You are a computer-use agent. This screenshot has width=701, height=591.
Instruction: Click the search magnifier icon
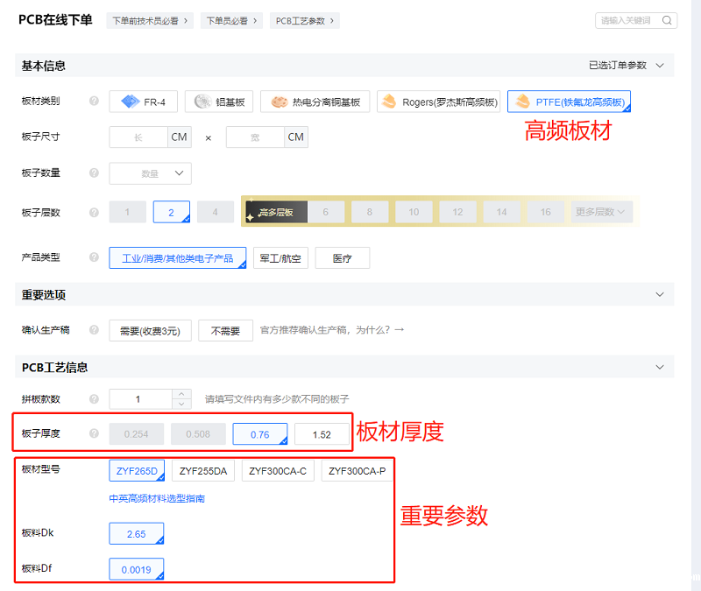(667, 20)
